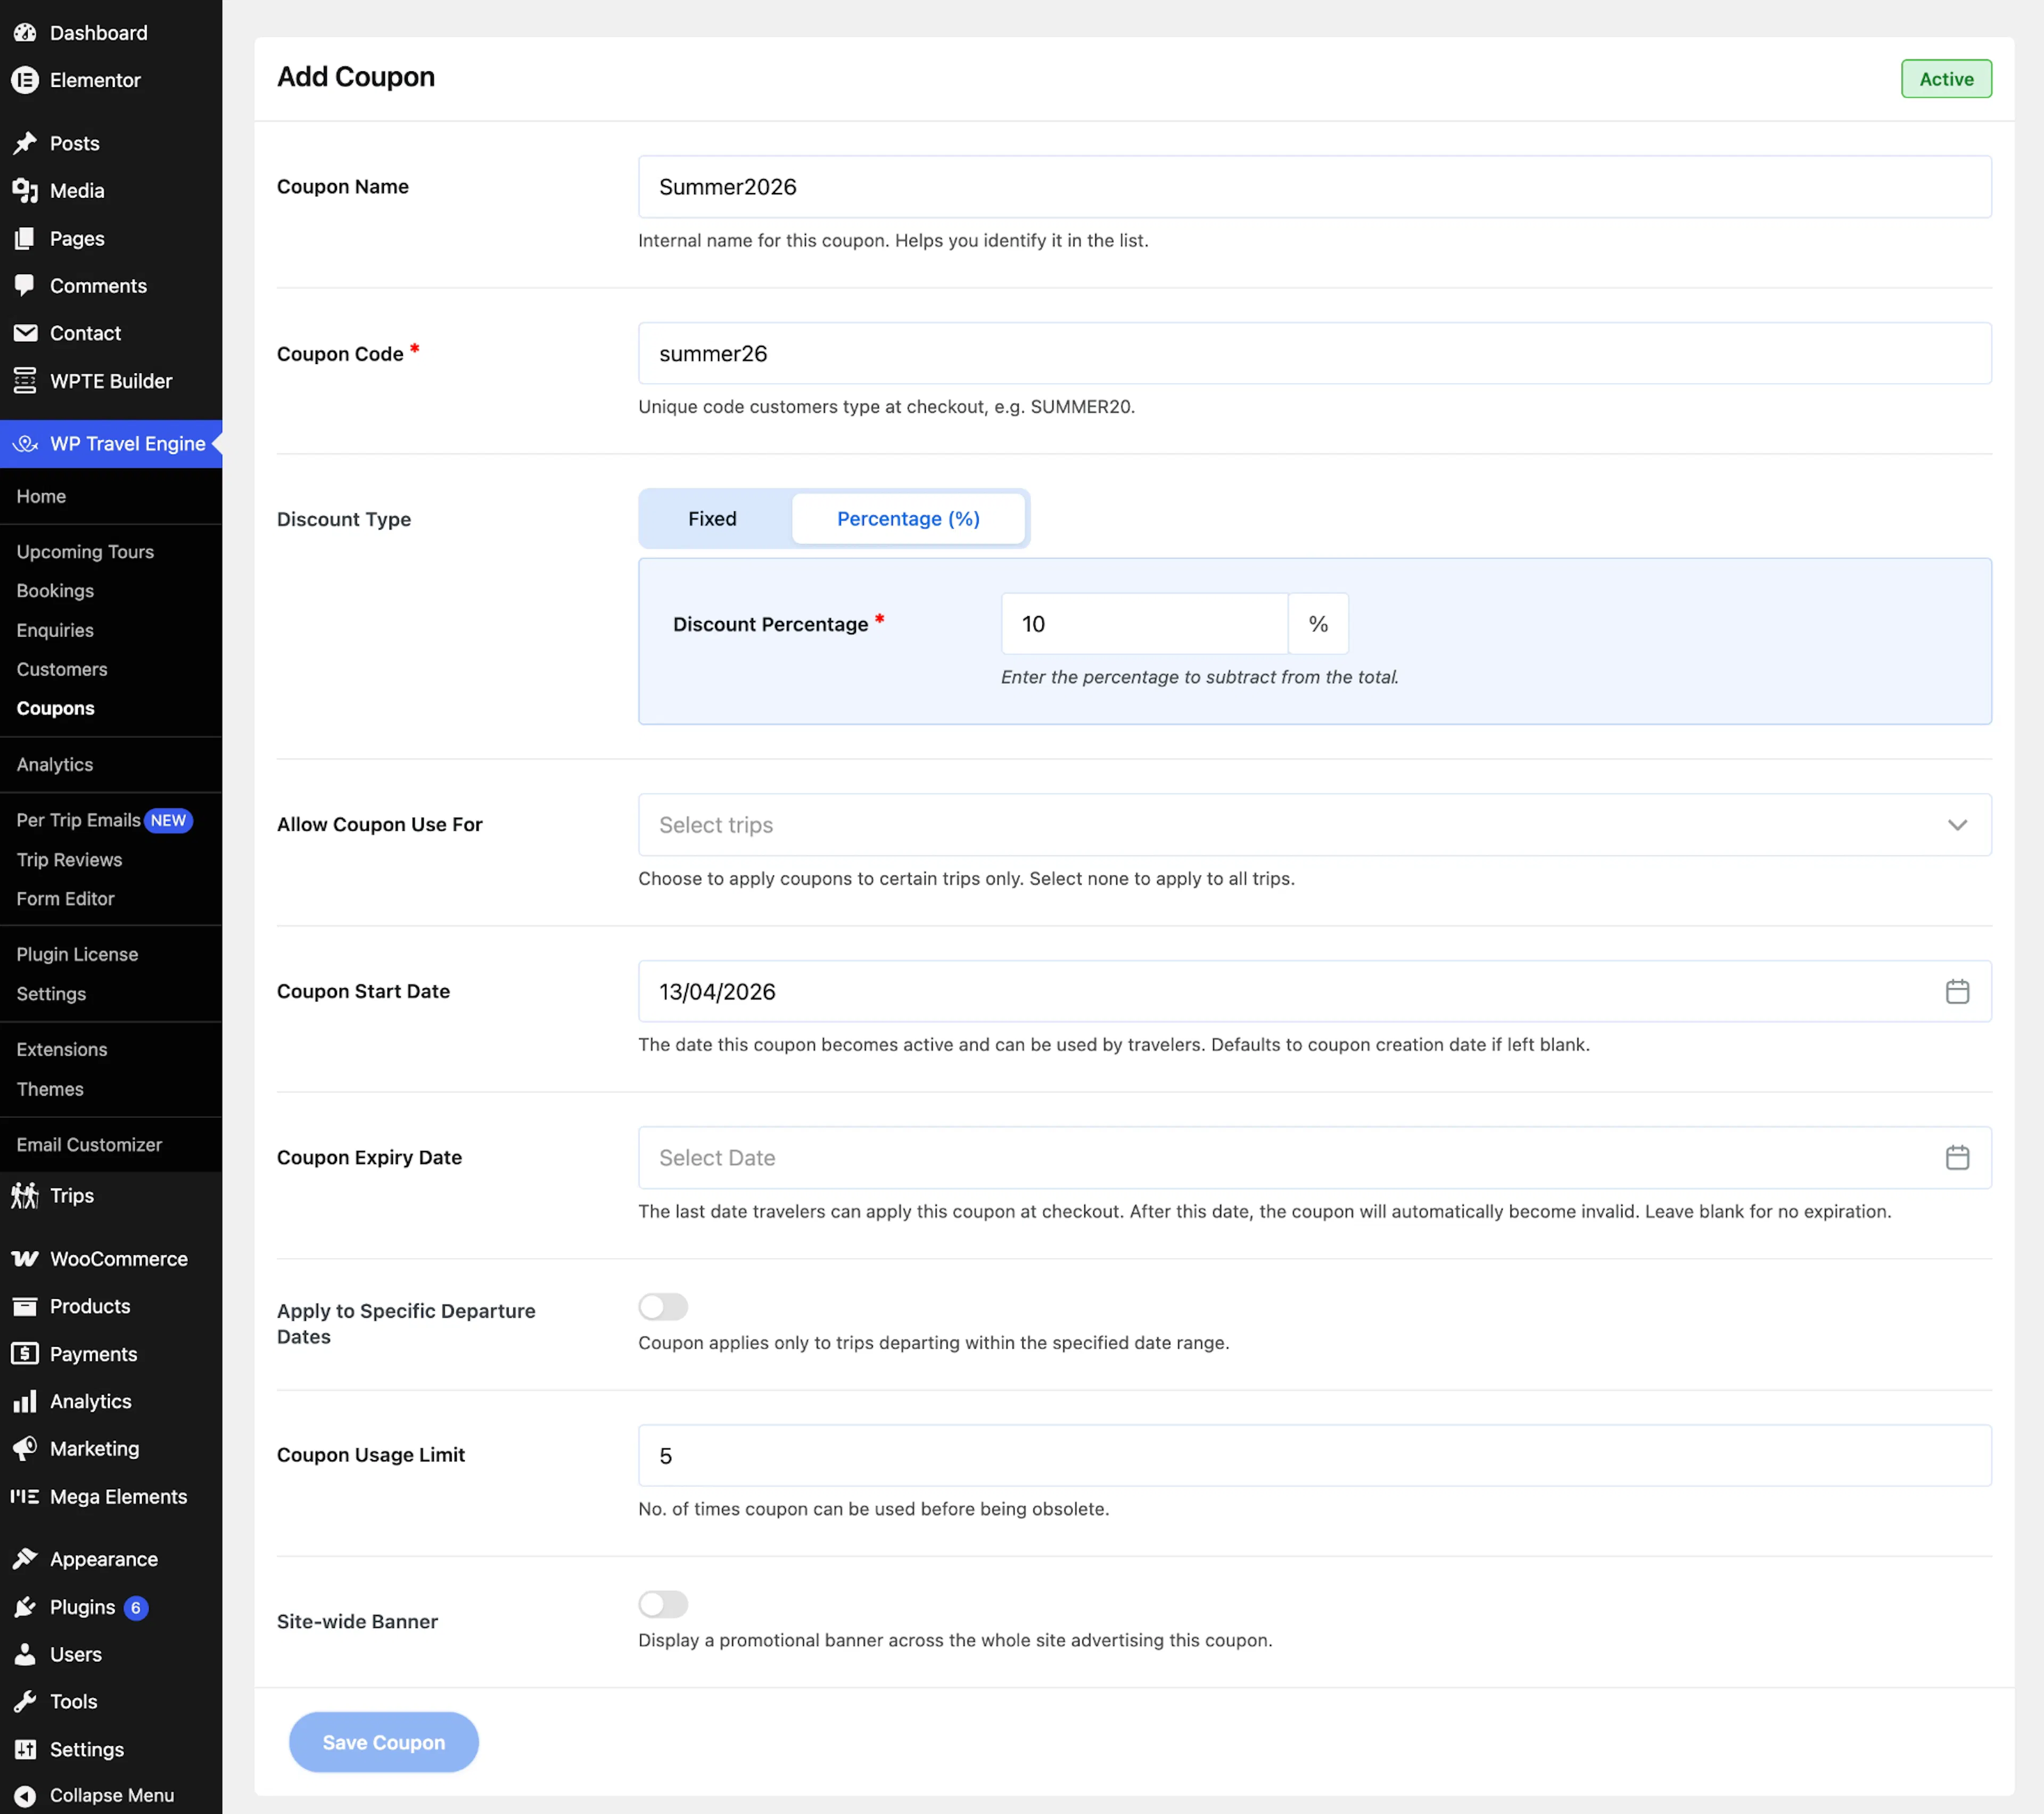
Task: Select the Percentage (%) option
Action: (908, 519)
